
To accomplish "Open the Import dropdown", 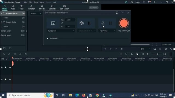I will 36,13.
